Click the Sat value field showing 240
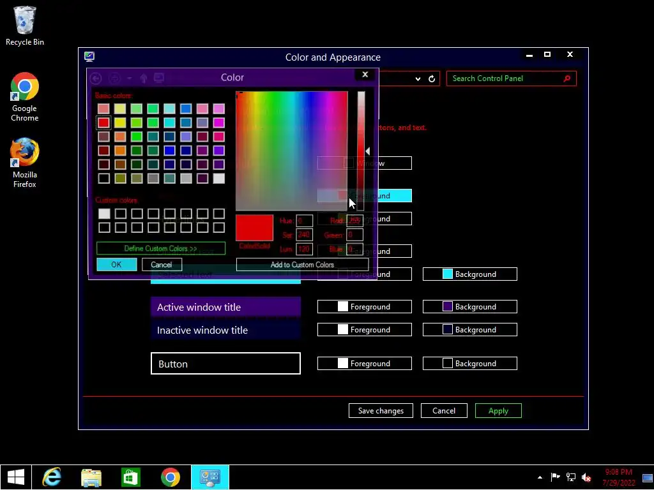The image size is (654, 490). [304, 235]
